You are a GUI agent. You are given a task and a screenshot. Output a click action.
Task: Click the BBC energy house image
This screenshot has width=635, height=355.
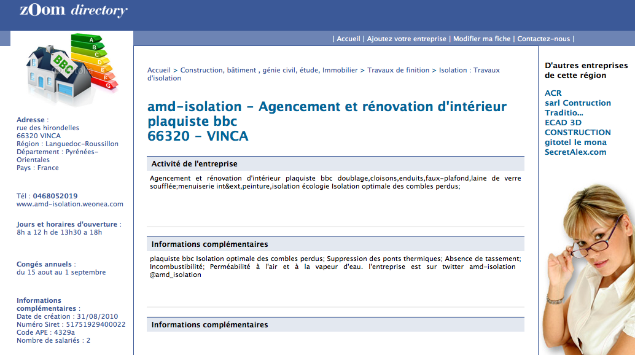[x=71, y=69]
